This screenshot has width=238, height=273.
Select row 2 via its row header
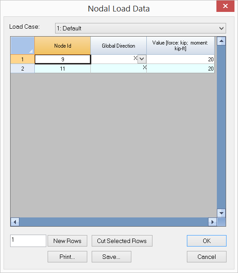click(22, 68)
